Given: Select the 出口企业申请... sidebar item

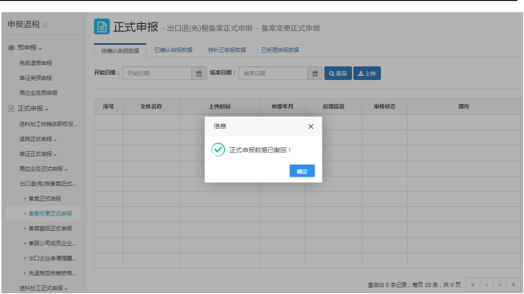Looking at the screenshot, I should point(53,258).
